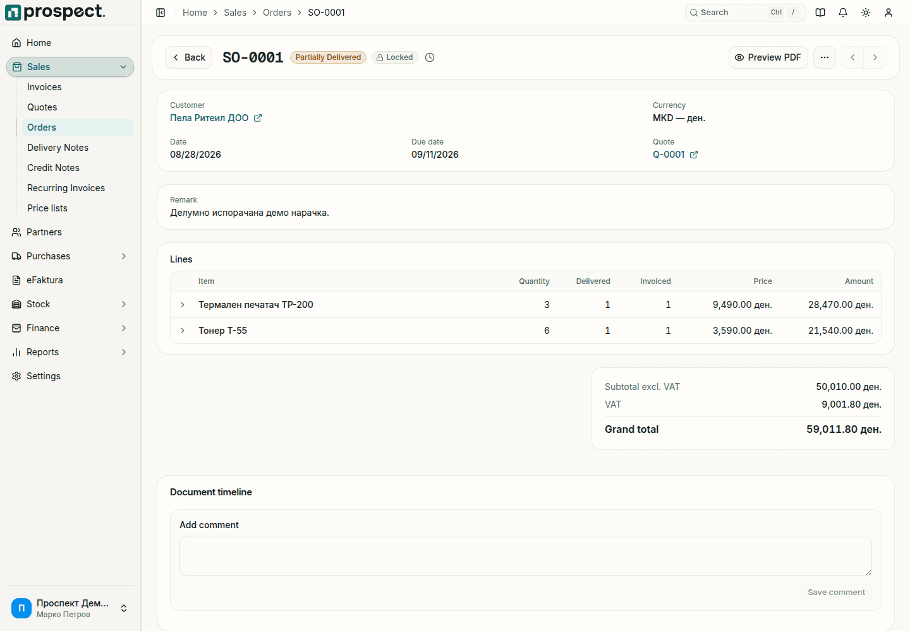Toggle the sidebar collapse icon
This screenshot has height=631, width=910.
pos(161,13)
